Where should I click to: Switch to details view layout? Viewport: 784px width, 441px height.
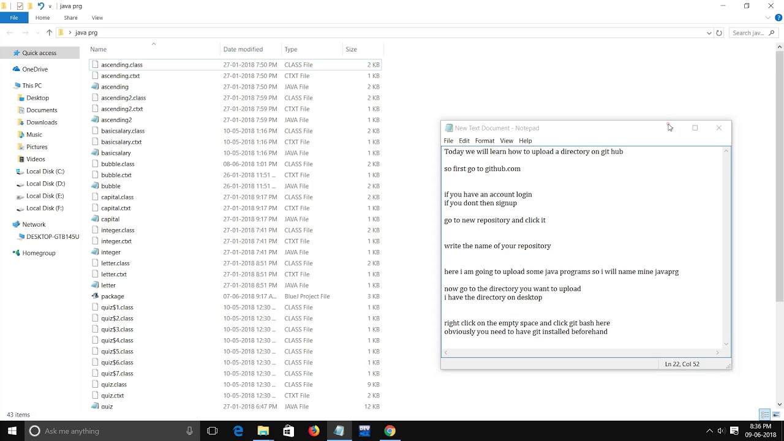(x=764, y=415)
